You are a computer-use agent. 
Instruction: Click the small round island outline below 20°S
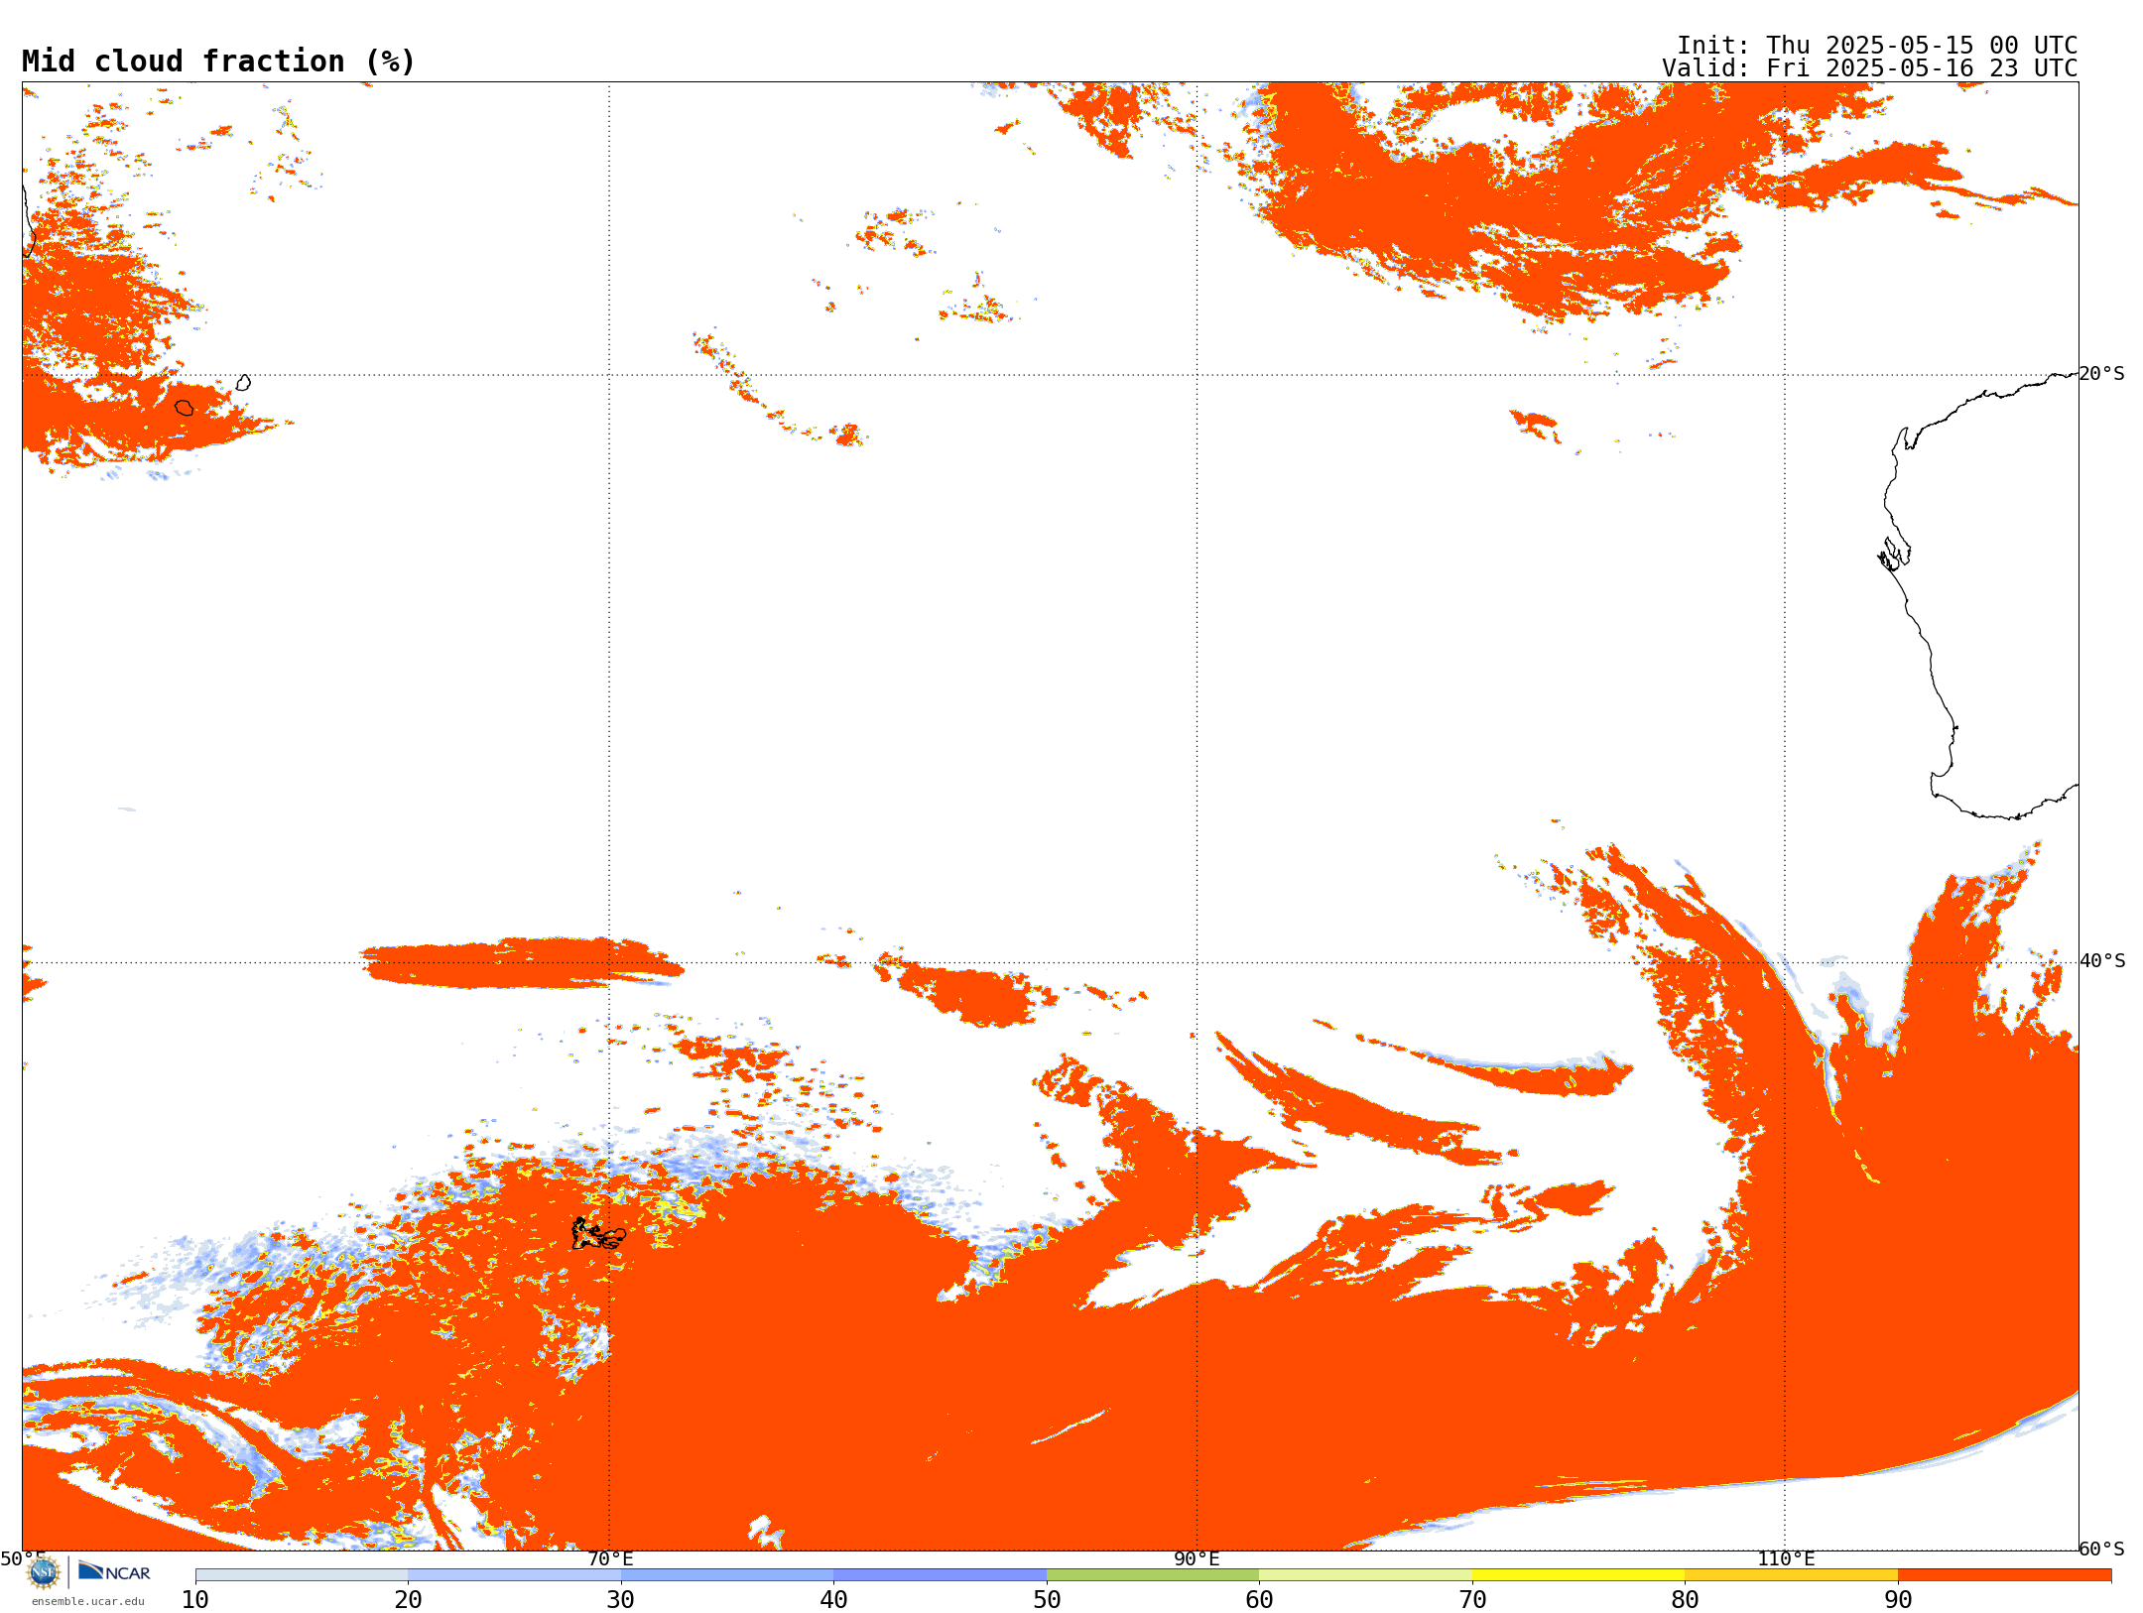[185, 408]
